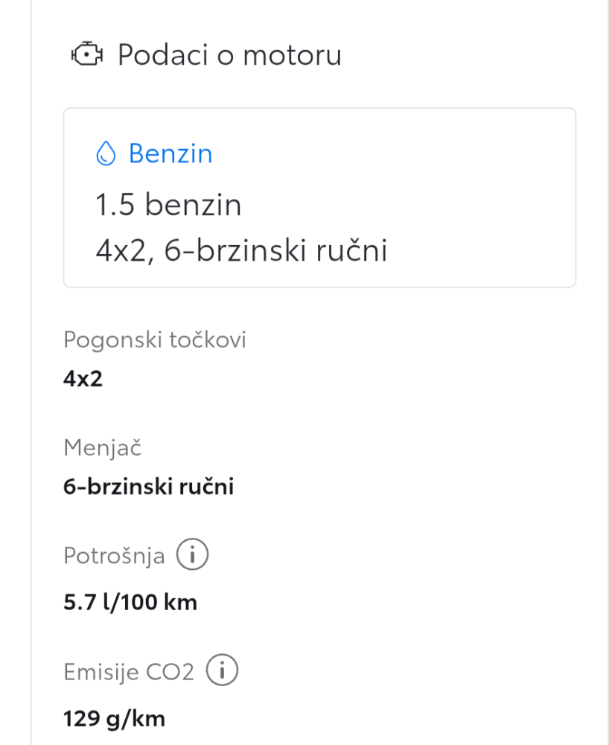Click the blue Benzin label
This screenshot has width=609, height=745.
click(x=170, y=153)
